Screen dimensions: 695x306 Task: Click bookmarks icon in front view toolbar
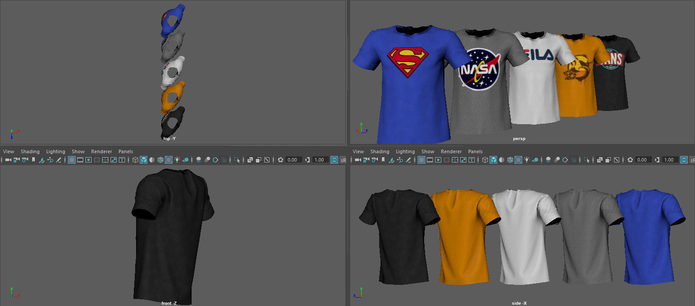[x=33, y=160]
